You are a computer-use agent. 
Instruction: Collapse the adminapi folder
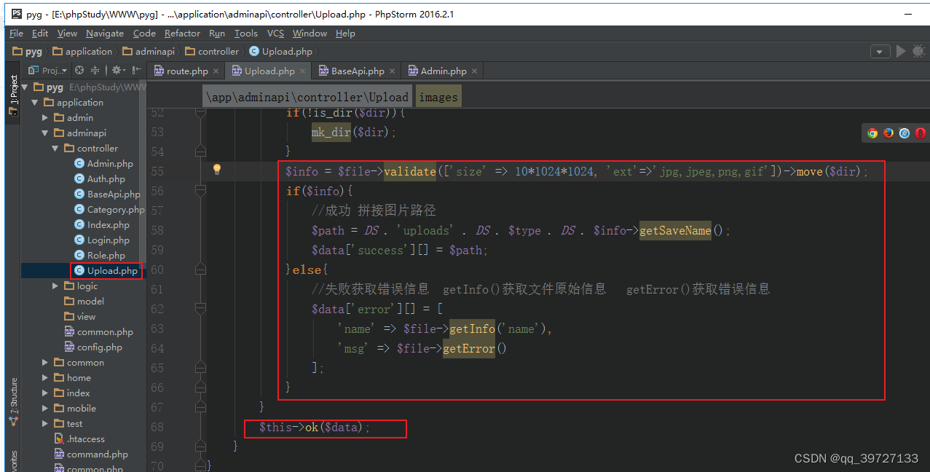[45, 133]
